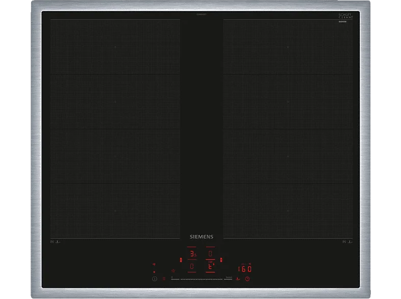
Task: Tap the 160 temperature display
Action: (244, 269)
